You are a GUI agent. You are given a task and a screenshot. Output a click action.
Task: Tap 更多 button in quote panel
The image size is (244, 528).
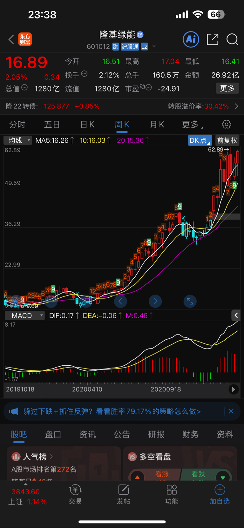(227, 88)
